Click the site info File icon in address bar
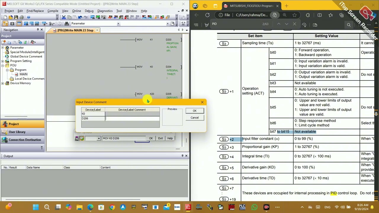This screenshot has height=213, width=379. click(x=221, y=15)
